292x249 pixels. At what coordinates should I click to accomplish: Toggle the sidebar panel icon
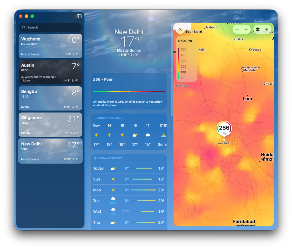point(79,16)
